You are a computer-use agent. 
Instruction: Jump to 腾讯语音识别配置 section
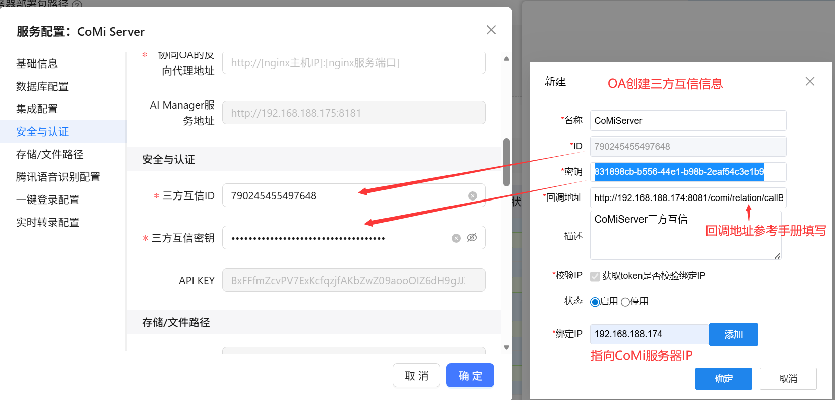tap(58, 177)
